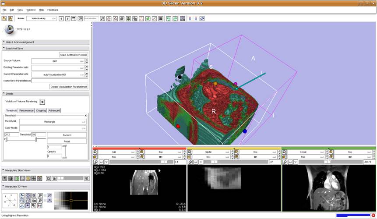The image size is (377, 219).
Task: Open the Volumes module toolbar icon
Action: [x=122, y=18]
